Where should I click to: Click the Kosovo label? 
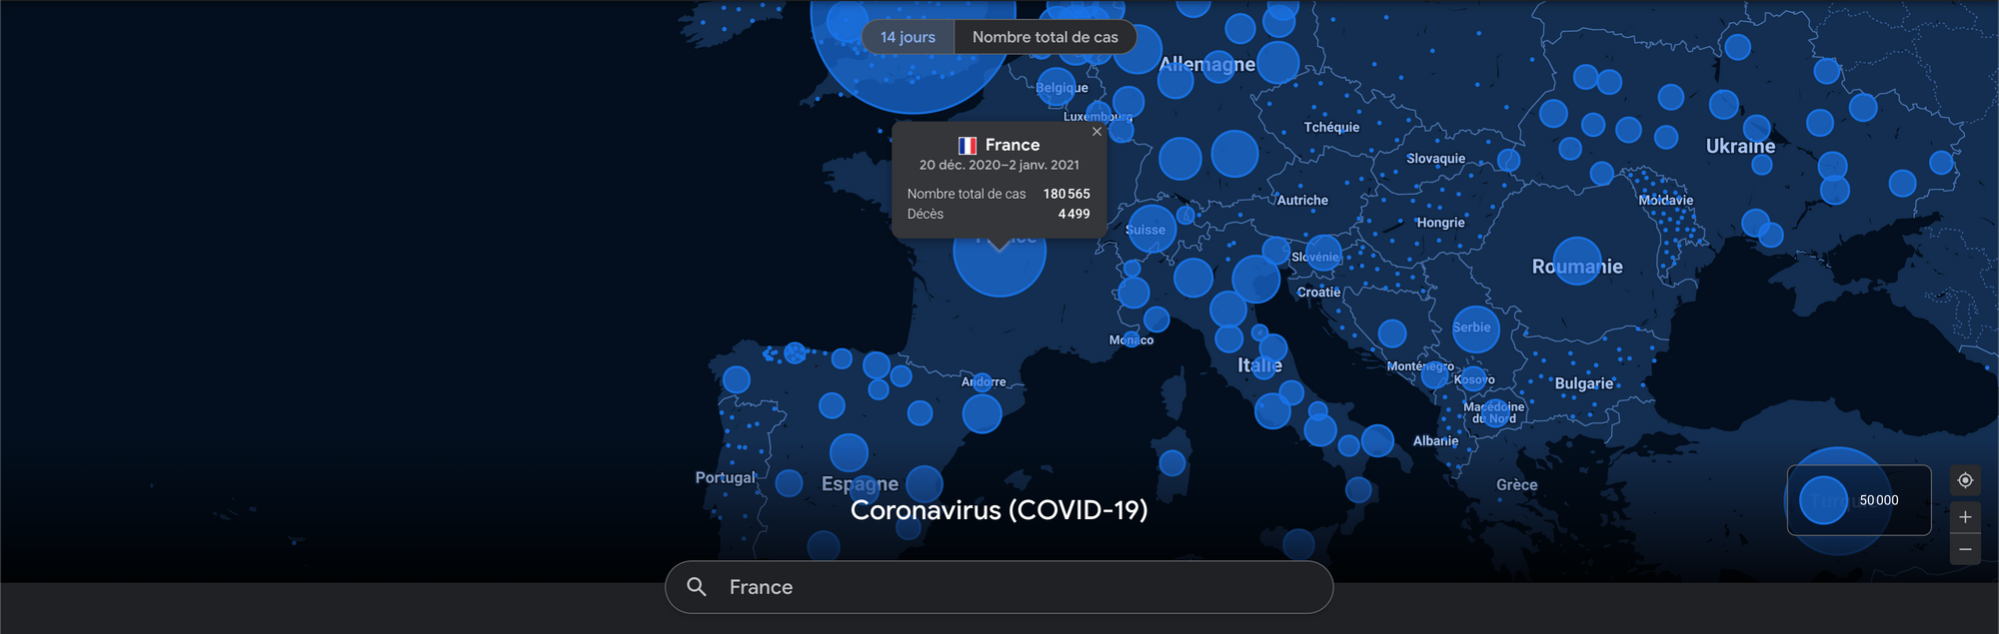coord(1474,380)
